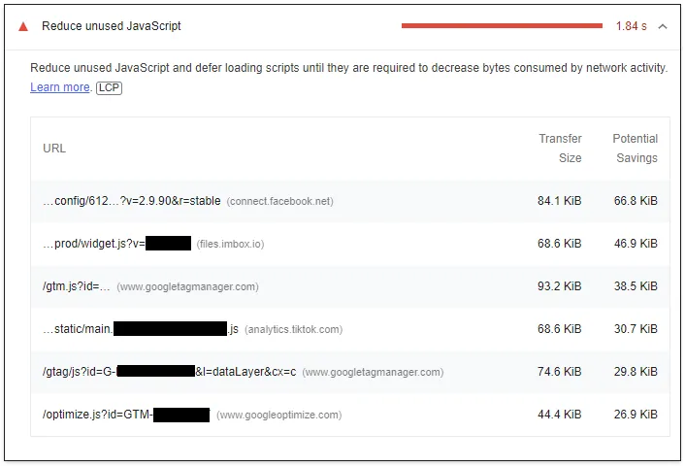Click the red triangle warning icon

click(23, 26)
